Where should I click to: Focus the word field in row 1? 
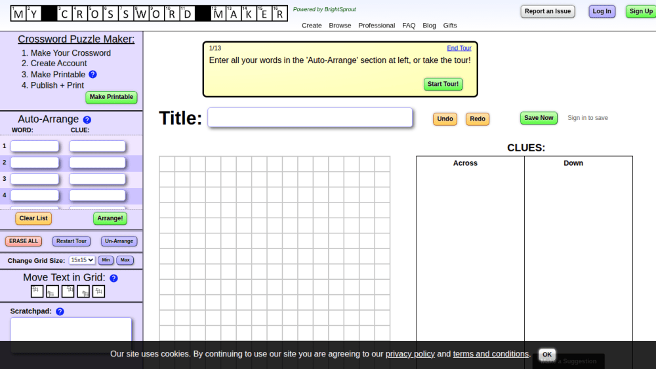[x=35, y=146]
